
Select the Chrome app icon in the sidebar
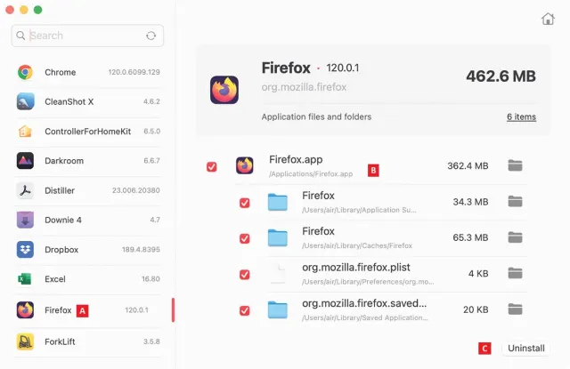25,72
